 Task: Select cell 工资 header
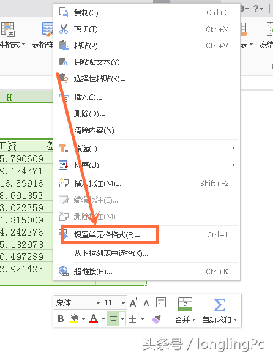[x=23, y=146]
